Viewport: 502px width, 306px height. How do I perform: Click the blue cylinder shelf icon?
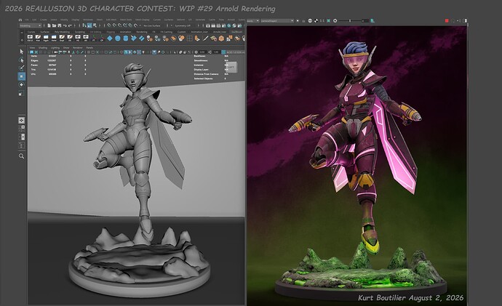coord(126,39)
